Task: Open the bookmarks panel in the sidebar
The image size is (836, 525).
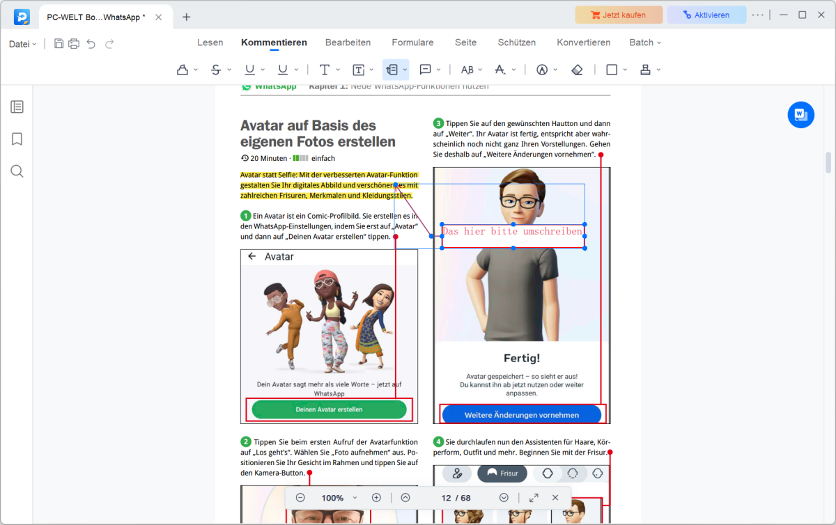Action: click(x=17, y=139)
